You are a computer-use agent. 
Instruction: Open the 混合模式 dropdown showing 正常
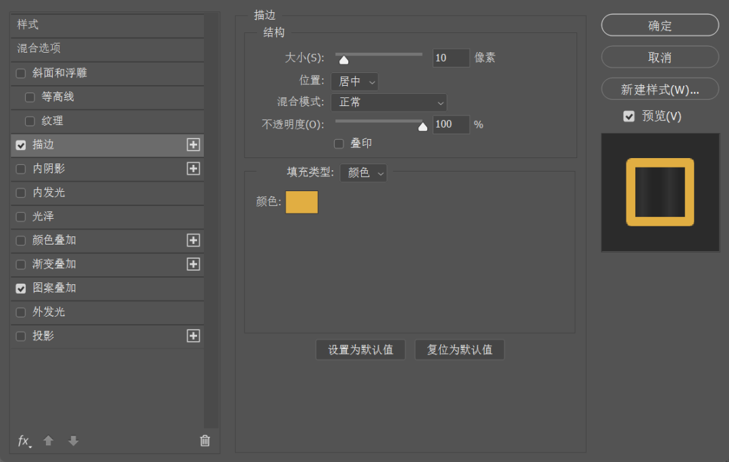pos(388,103)
